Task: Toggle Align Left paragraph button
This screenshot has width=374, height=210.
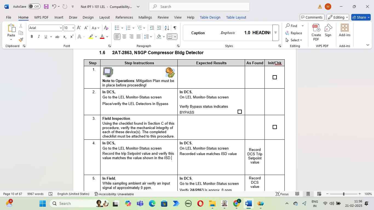Action: click(x=117, y=37)
